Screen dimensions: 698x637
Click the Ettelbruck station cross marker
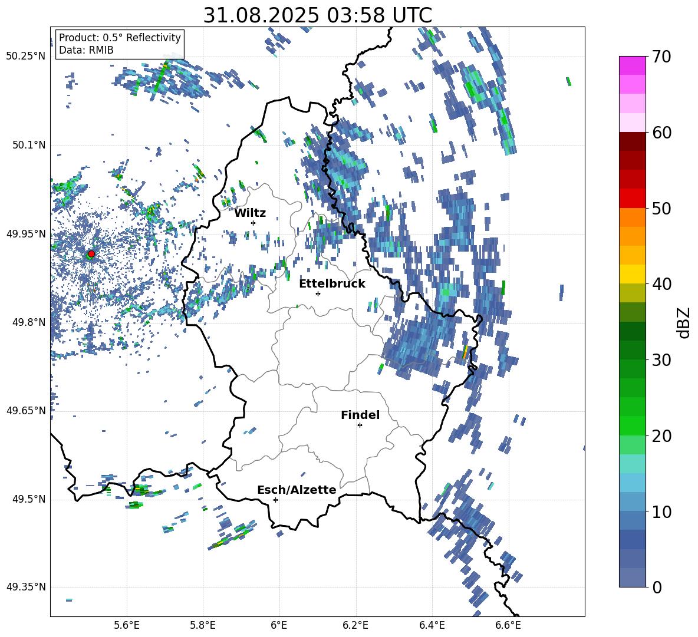click(318, 293)
